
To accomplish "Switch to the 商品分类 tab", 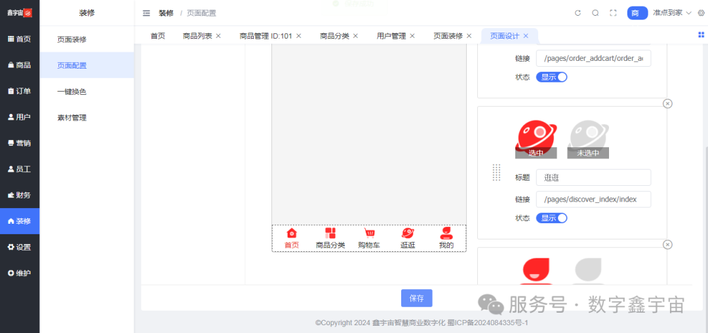I will (334, 36).
